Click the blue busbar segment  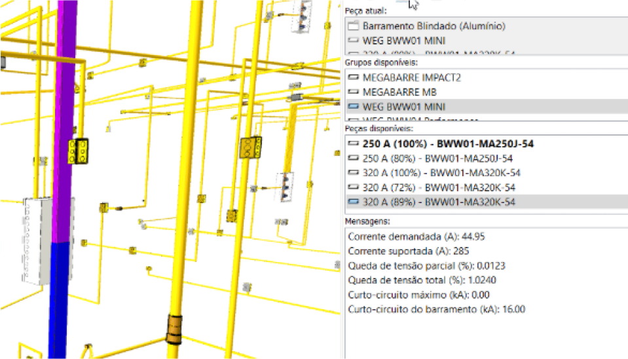tap(58, 295)
